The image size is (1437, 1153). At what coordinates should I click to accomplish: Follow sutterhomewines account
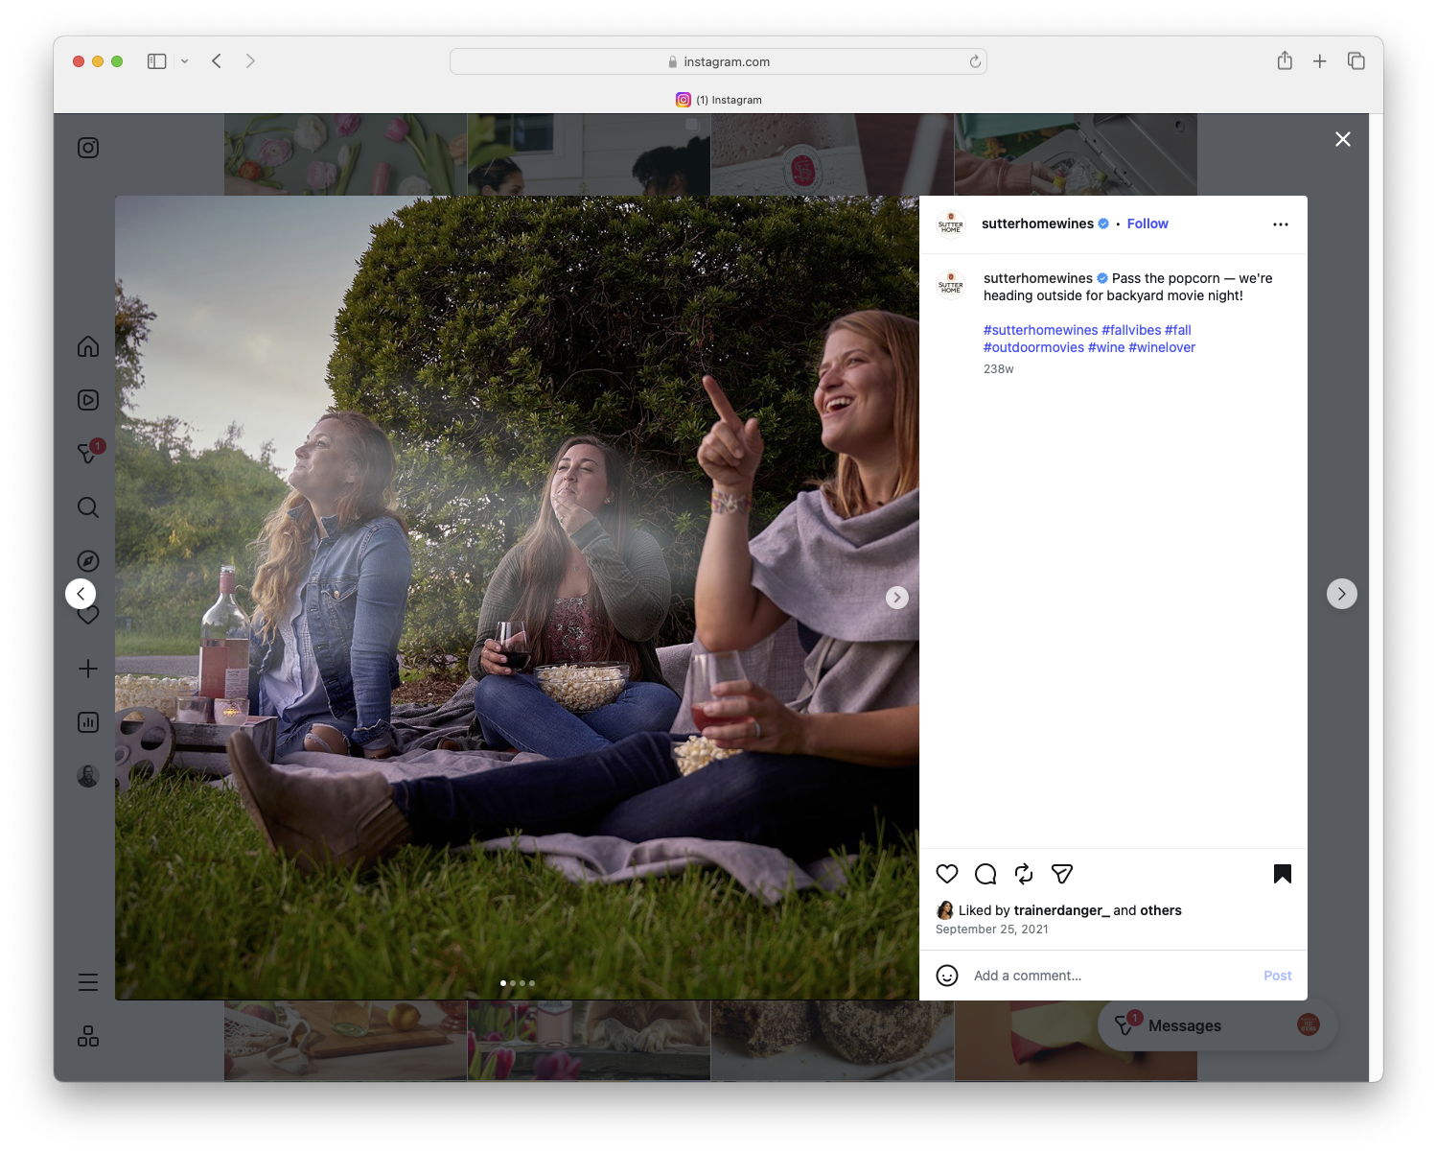pos(1147,224)
